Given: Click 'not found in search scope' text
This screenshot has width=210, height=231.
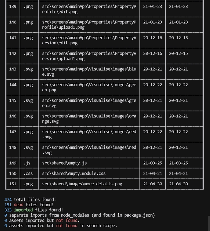Looking at the screenshot, I should coord(87,225).
